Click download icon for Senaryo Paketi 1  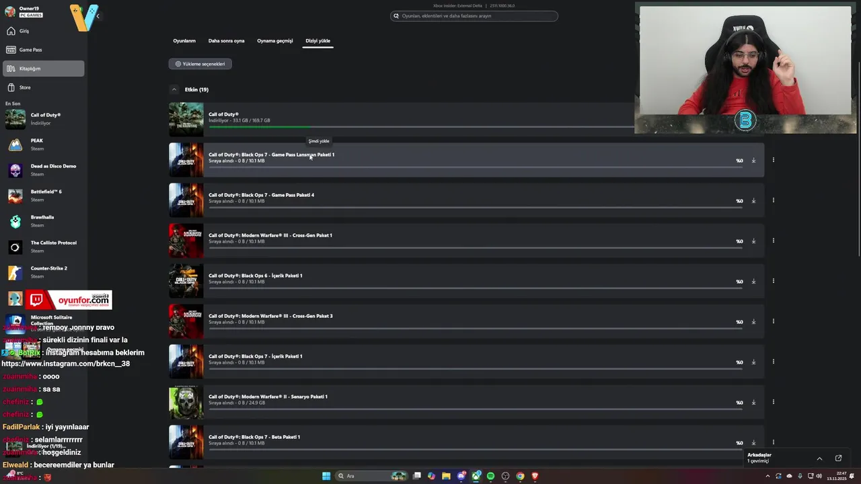click(x=753, y=403)
